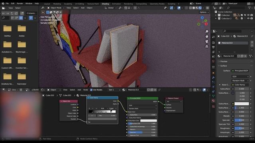The width and height of the screenshot is (255, 143).
Task: Open the Linear interpolation dropdown on Color Ramp
Action: click(112, 108)
